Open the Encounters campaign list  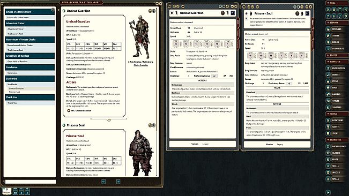click(337, 68)
